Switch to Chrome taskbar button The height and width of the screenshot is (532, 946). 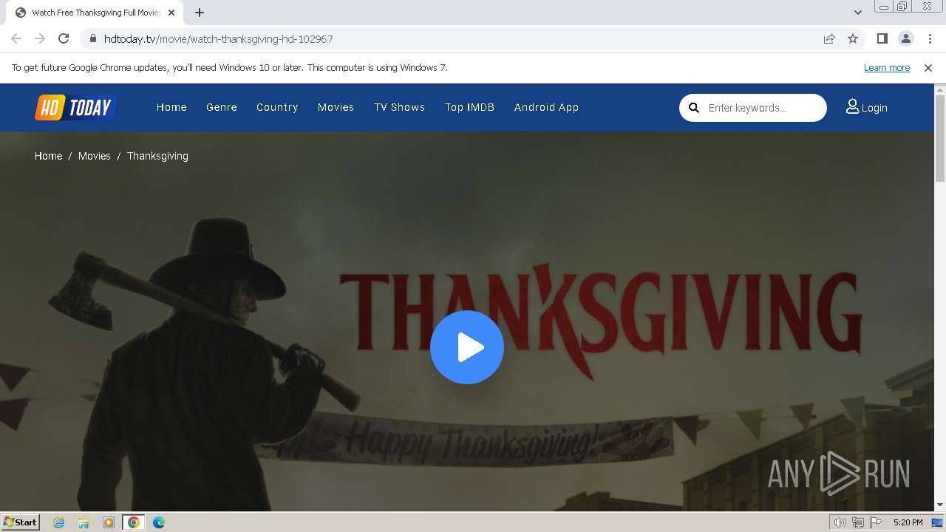tap(134, 522)
